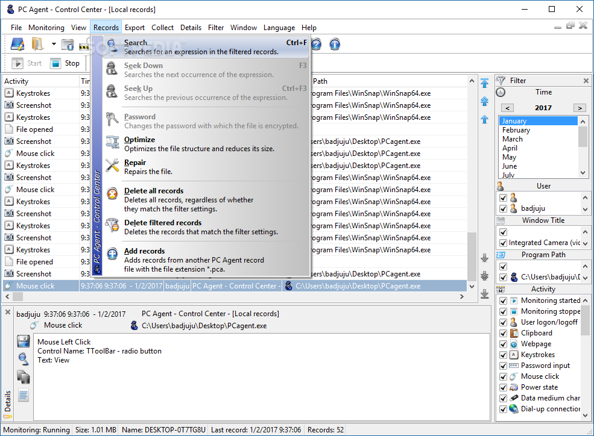Click the page-down double gray arrow
This screenshot has height=436, width=594.
(484, 276)
